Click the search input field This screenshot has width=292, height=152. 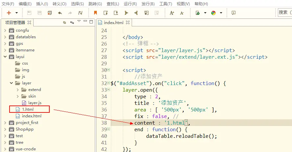[x=285, y=13]
